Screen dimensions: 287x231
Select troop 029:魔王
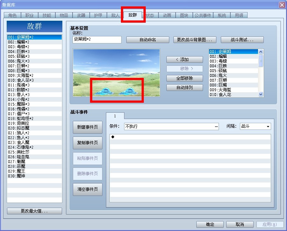tap(34, 171)
